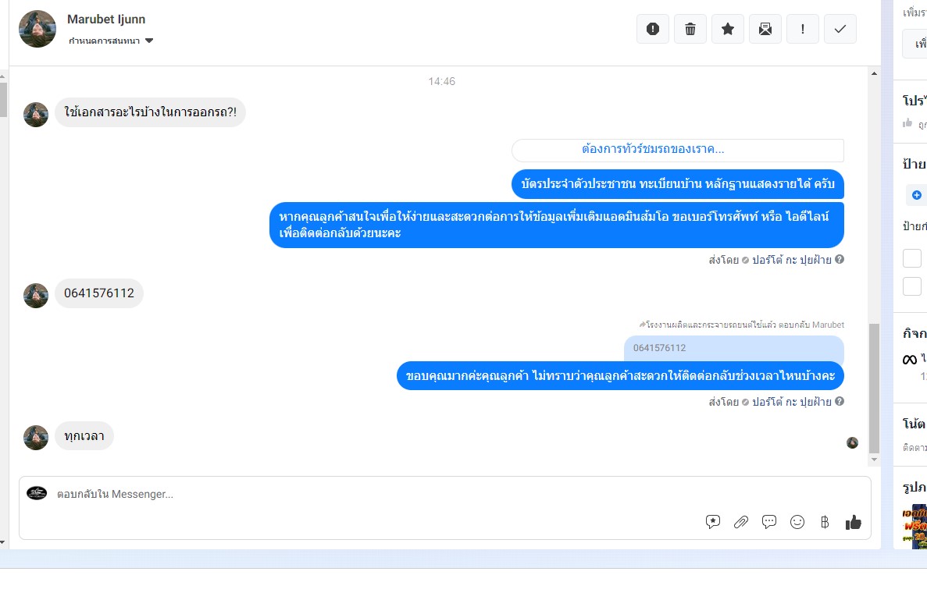
Task: Expand the assign conversation dropdown under Marubet Ijunn
Action: [111, 41]
